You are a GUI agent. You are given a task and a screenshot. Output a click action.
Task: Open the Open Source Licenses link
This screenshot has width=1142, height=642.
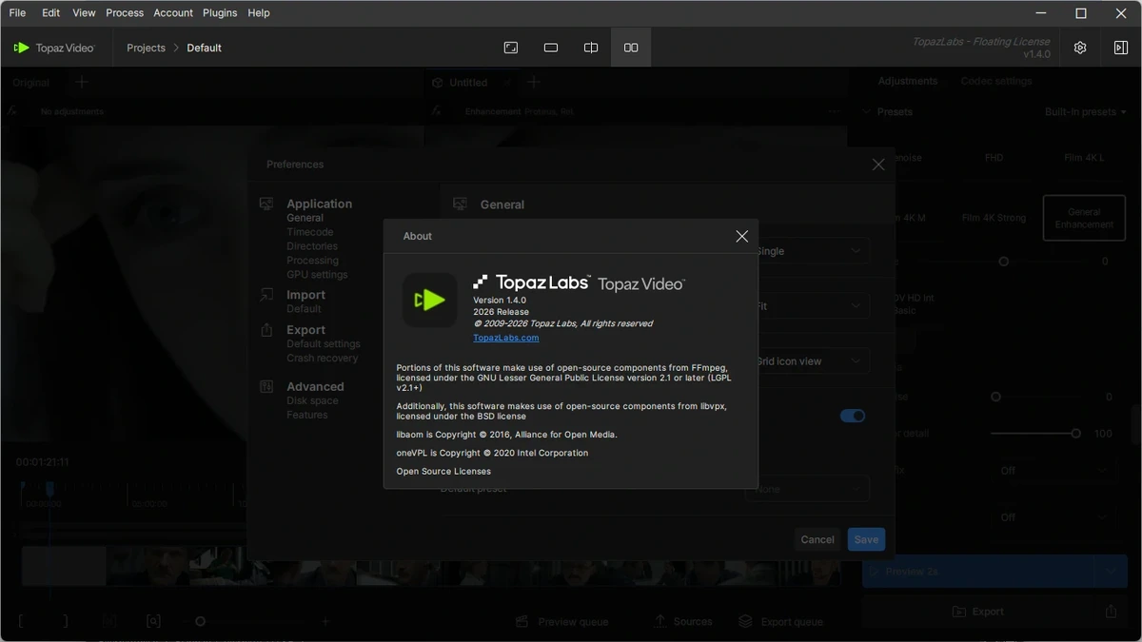(x=443, y=471)
